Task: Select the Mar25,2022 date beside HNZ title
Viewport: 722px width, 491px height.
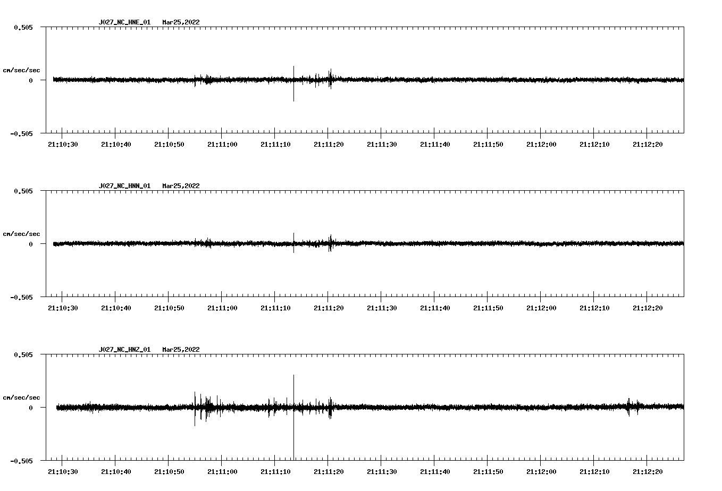Action: [181, 350]
